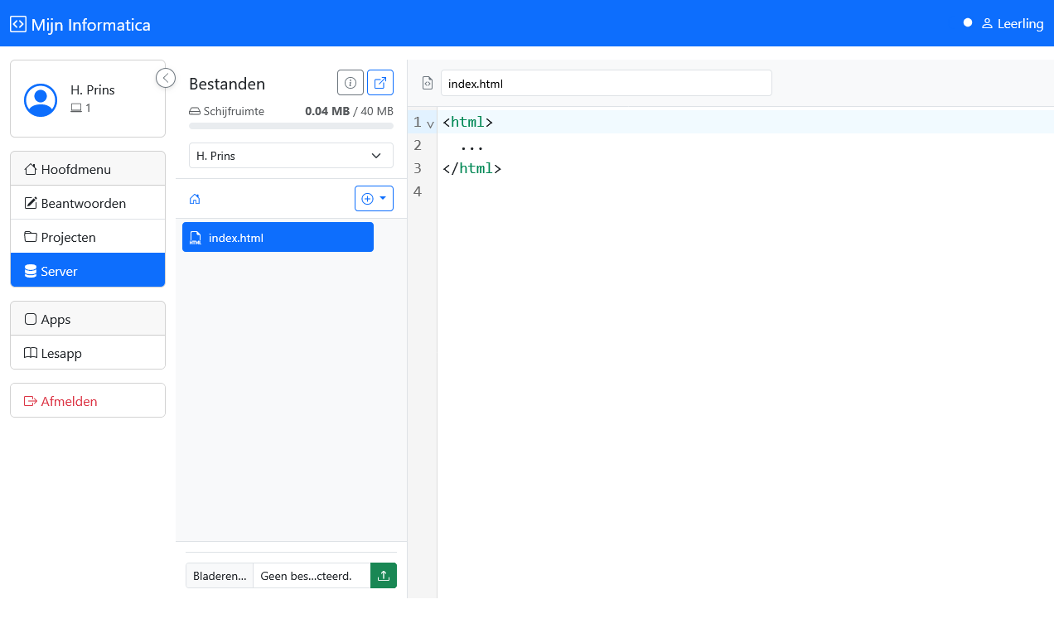
Task: Collapse the sidebar with arrow button
Action: 166,78
